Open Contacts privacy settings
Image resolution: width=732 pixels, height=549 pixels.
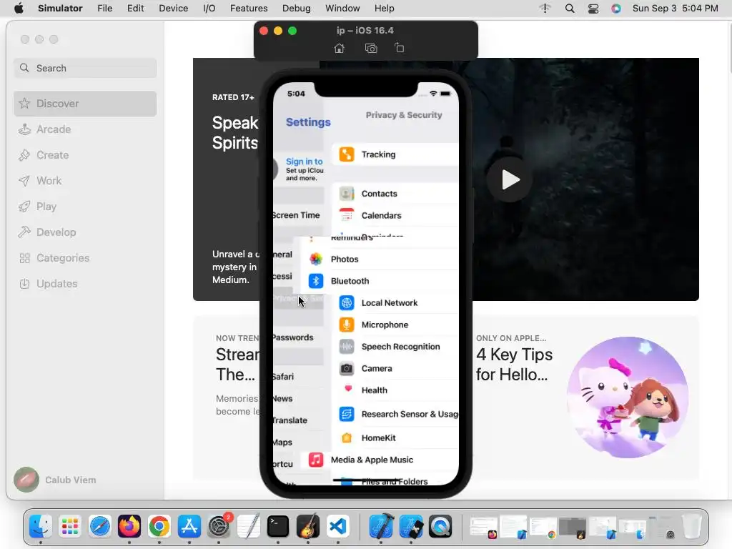click(x=395, y=193)
